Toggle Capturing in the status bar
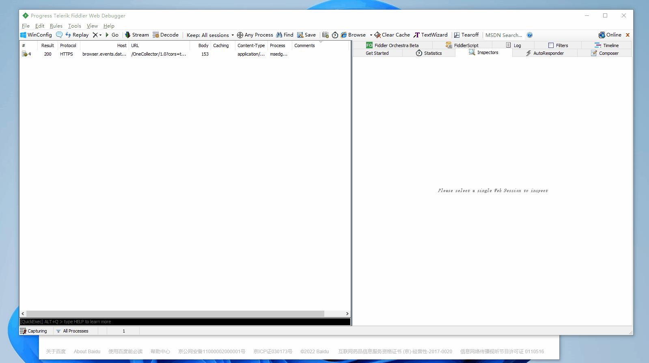The image size is (649, 363). pyautogui.click(x=34, y=331)
